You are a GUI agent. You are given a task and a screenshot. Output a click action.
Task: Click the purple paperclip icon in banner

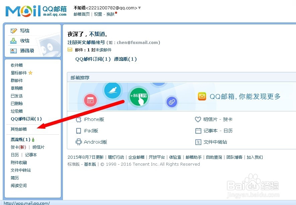172,102
